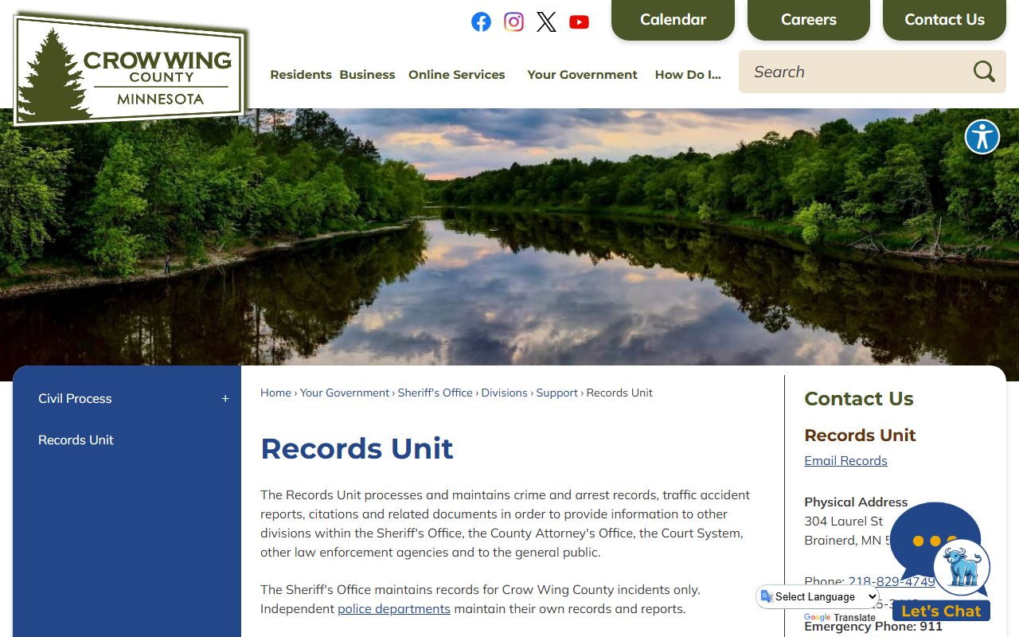The image size is (1019, 637).
Task: Focus the Search input field
Action: coord(852,72)
